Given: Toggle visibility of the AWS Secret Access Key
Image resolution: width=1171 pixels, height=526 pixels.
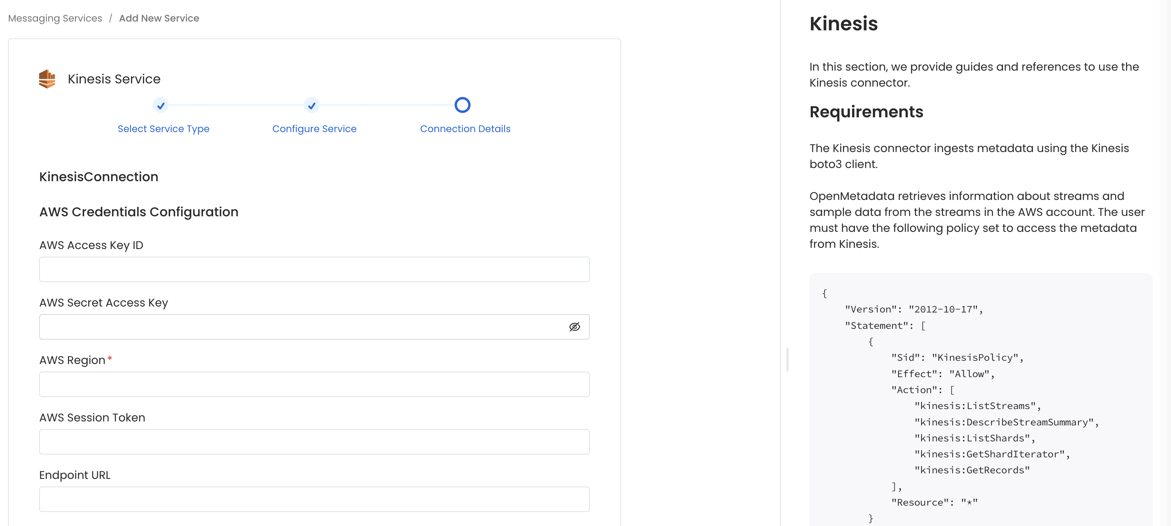Looking at the screenshot, I should 574,326.
